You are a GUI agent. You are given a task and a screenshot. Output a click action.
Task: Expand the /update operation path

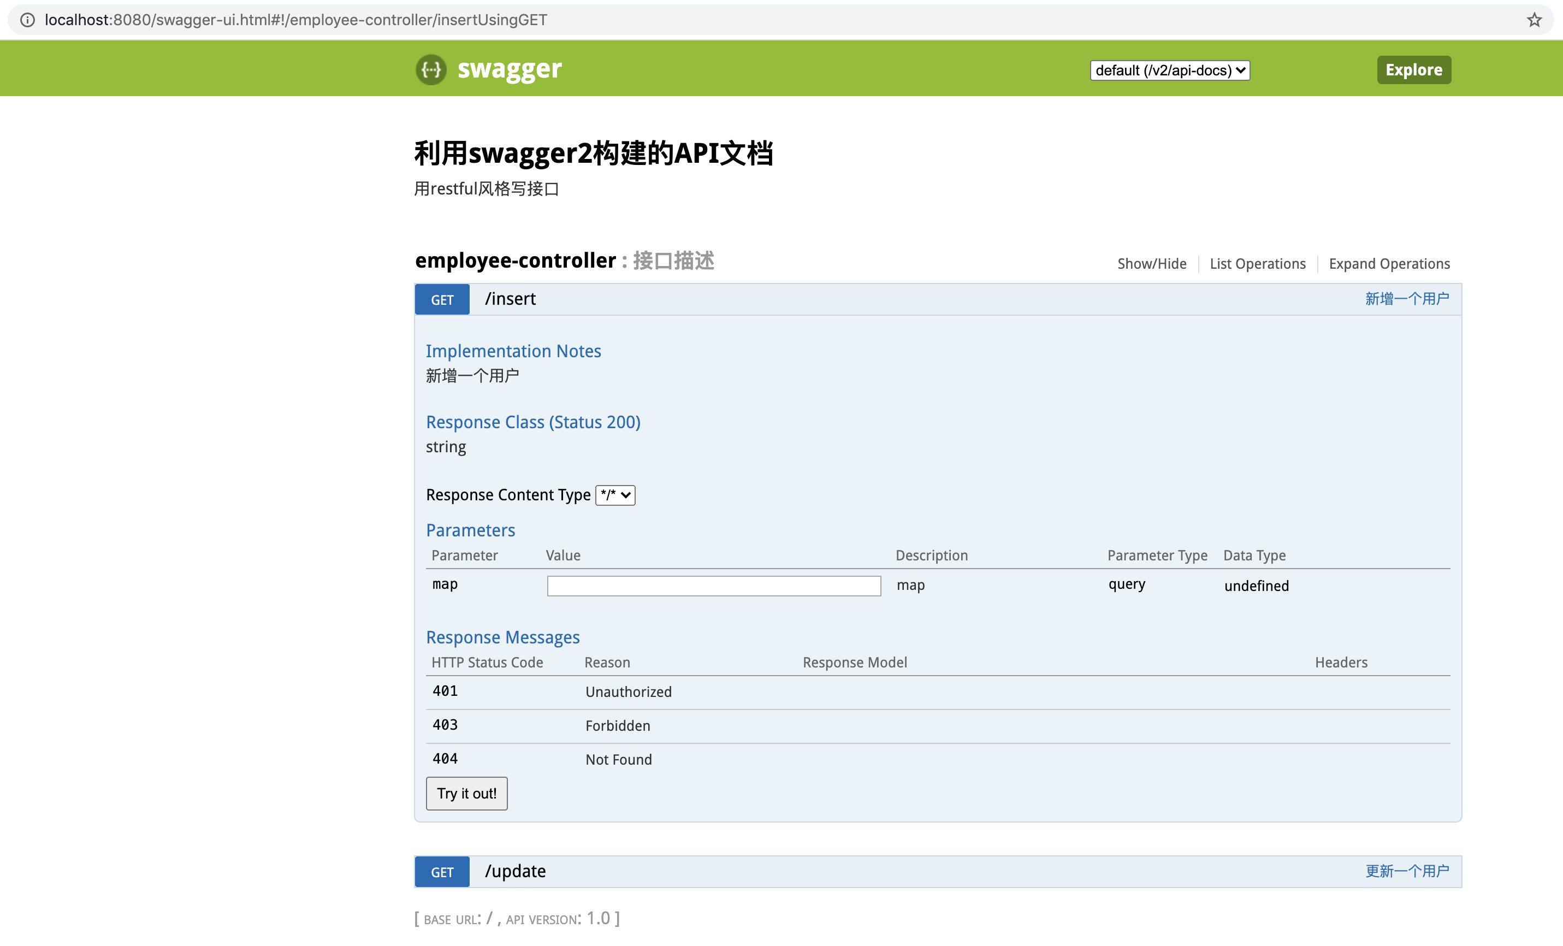point(515,871)
